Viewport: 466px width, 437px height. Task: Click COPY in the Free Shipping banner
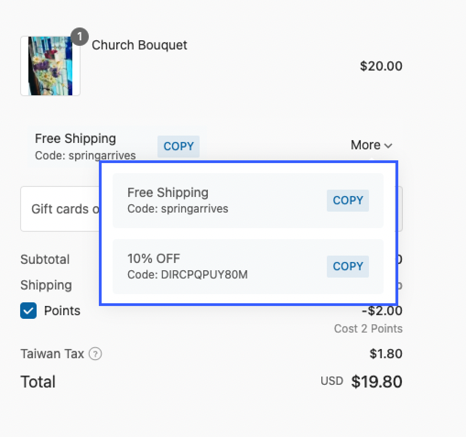click(x=178, y=146)
